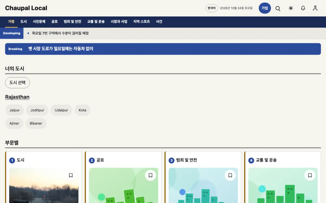This screenshot has width=326, height=203.
Task: Click the Chaupal Local logo
Action: 26,8
